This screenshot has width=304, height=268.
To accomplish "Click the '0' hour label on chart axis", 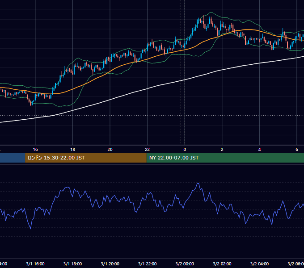I will [185, 150].
